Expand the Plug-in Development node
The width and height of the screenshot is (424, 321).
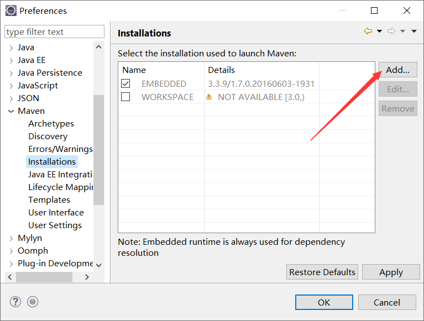[11, 264]
